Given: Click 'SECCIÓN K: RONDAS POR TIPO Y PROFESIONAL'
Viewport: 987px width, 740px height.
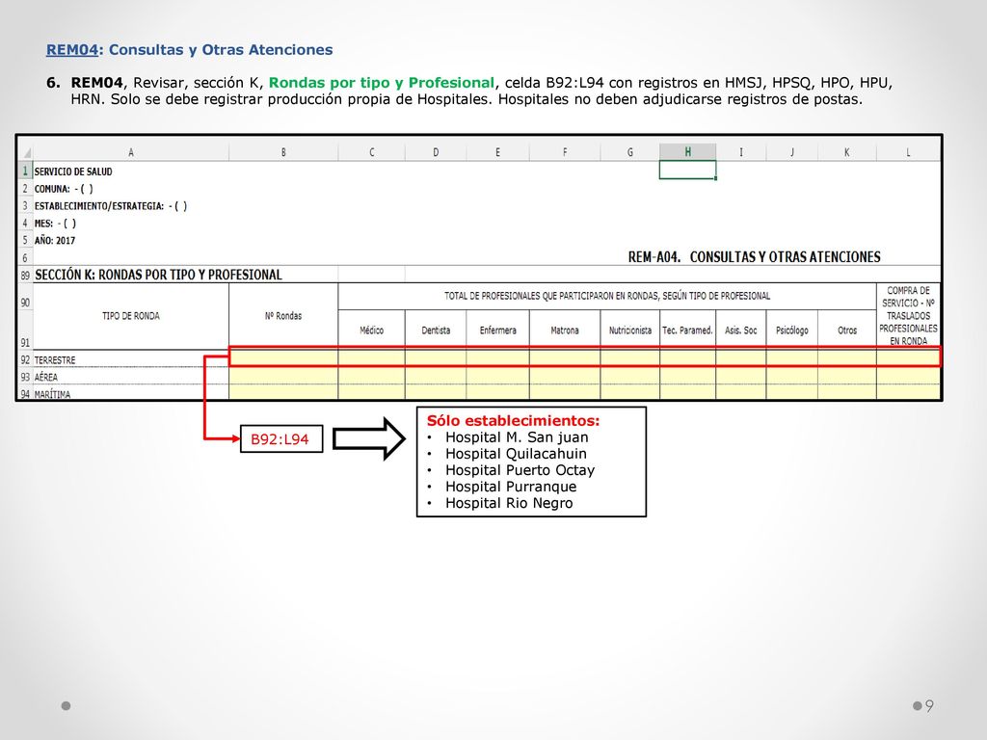Looking at the screenshot, I should click(159, 275).
